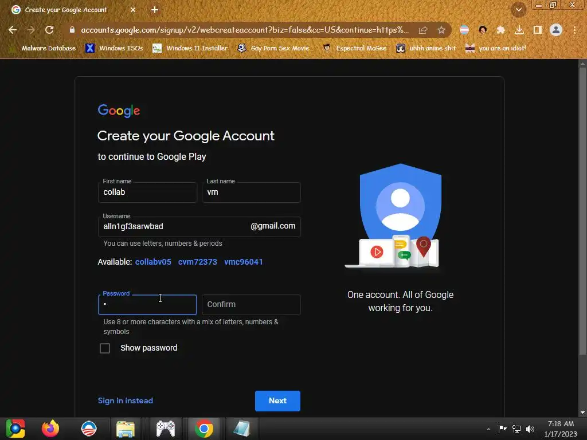Open a new tab with the plus button
587x440 pixels.
pos(155,10)
